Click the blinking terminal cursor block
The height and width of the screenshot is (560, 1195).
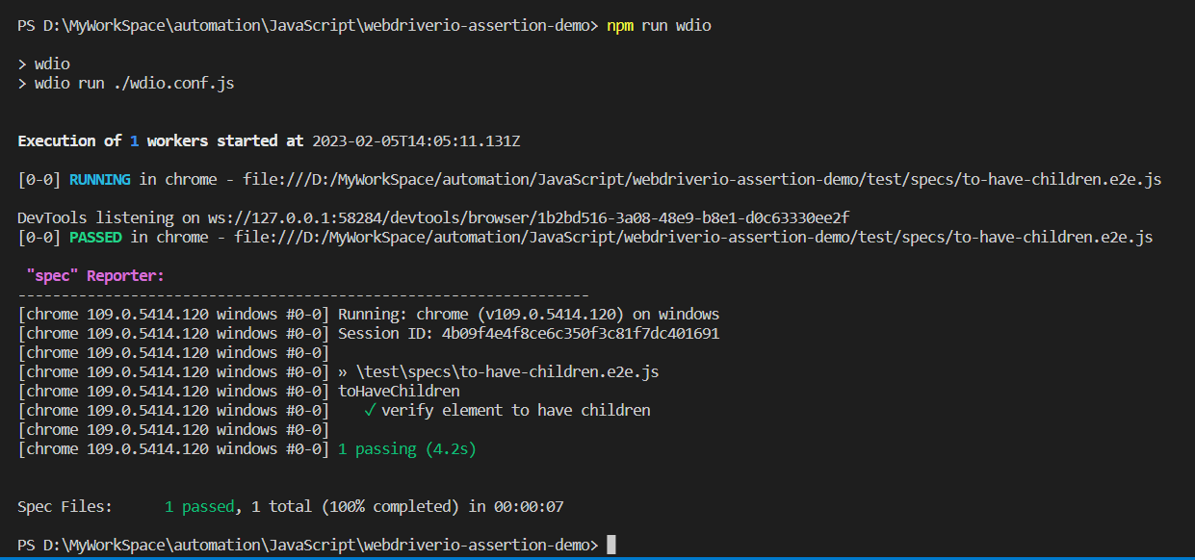(610, 545)
